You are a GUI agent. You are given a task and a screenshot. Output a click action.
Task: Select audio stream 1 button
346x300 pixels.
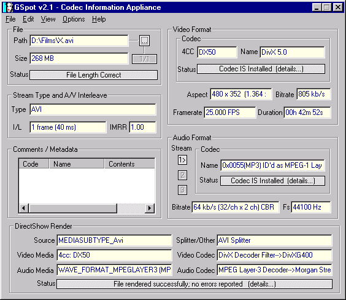pyautogui.click(x=182, y=160)
